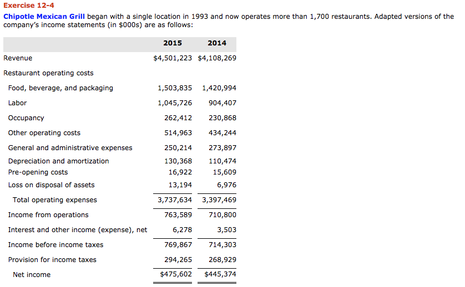Click the Other operating costs label

[44, 133]
